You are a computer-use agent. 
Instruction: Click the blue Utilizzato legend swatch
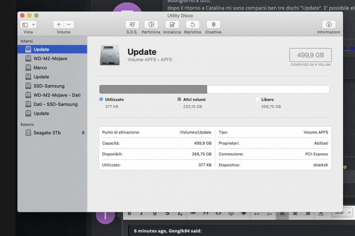click(101, 100)
